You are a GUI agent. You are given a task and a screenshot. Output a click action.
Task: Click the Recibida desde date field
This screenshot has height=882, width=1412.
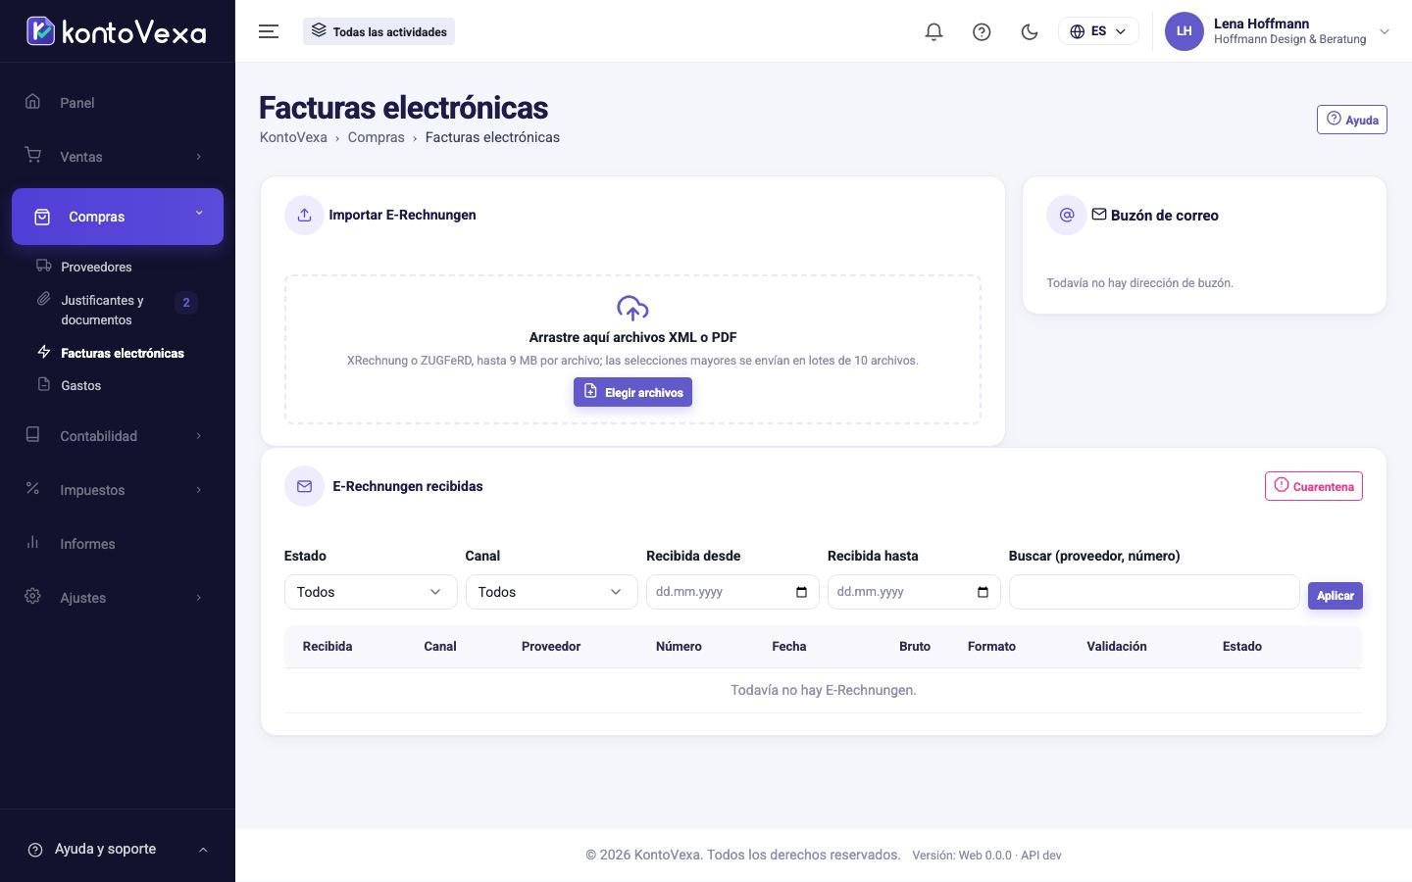tap(732, 592)
